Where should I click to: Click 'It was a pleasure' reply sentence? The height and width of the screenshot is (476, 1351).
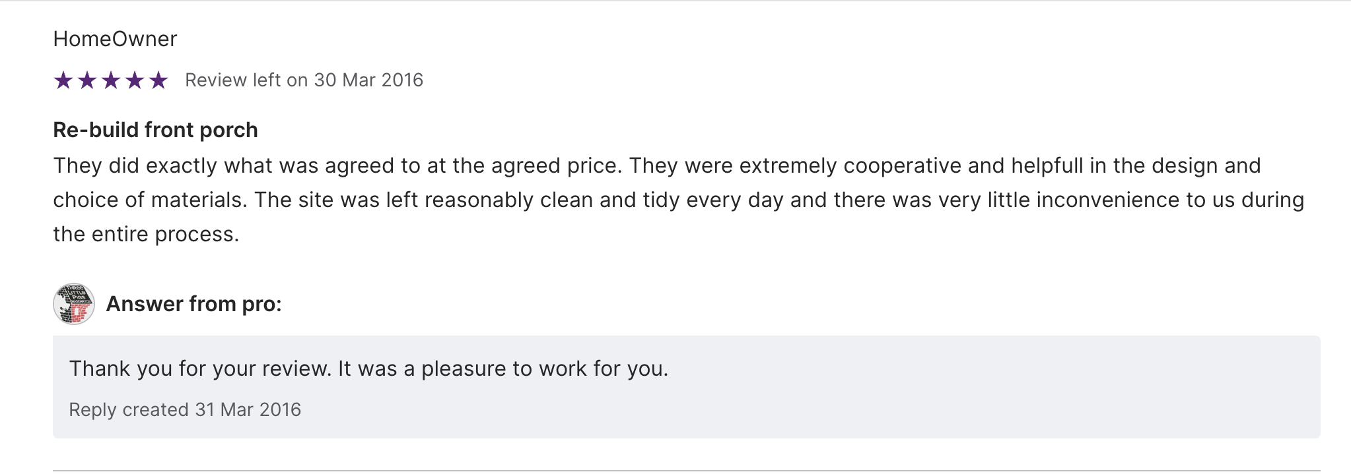[503, 369]
